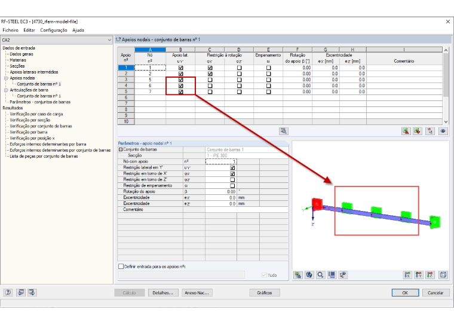Enable Definir entrada para os apoios checkbox
This screenshot has height=324, width=454.
[x=121, y=267]
